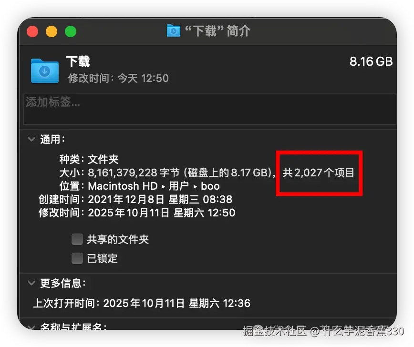This screenshot has height=347, width=414.
Task: Close the info window with red button
Action: [x=32, y=31]
